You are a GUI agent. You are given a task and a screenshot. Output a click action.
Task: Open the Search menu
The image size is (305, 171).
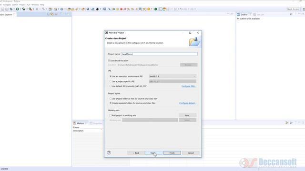coord(15,5)
